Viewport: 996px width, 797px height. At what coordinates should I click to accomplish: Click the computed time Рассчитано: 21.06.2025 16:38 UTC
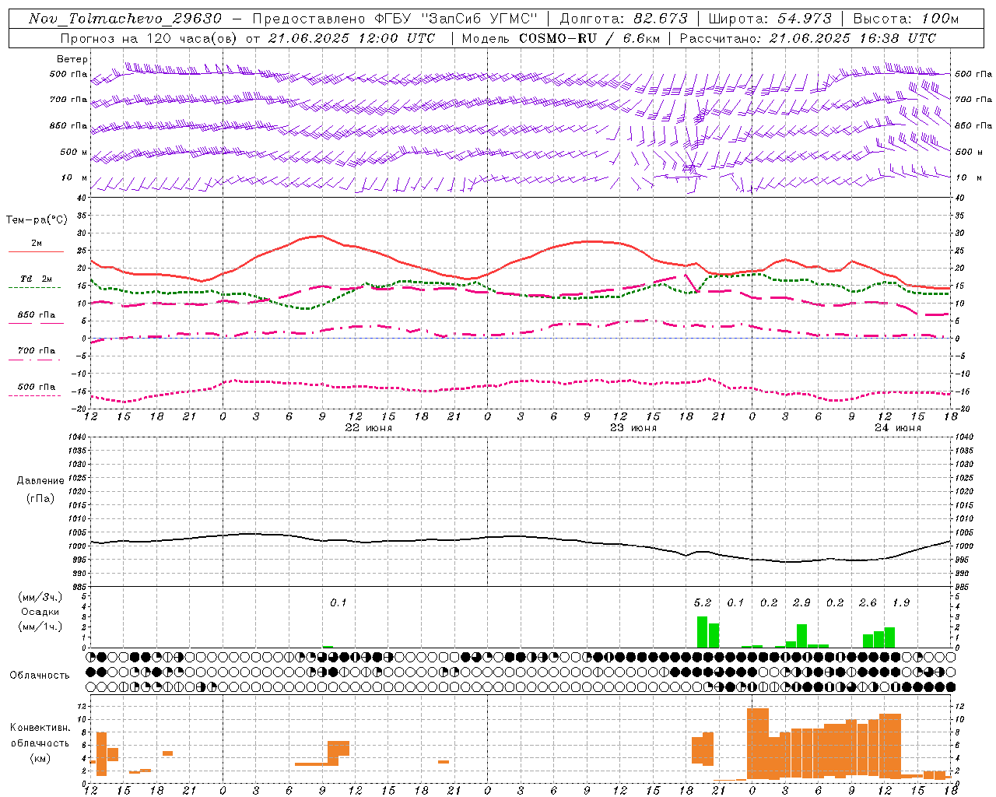pyautogui.click(x=808, y=38)
